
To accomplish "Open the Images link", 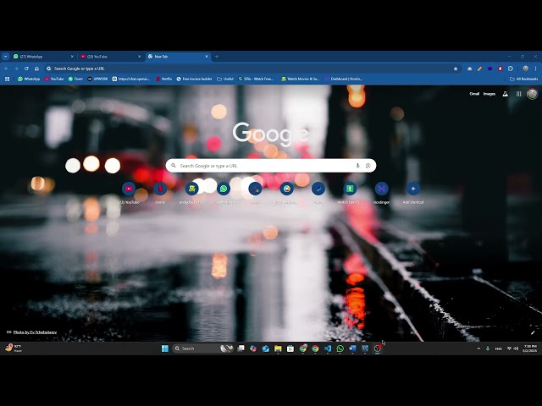I will 489,94.
